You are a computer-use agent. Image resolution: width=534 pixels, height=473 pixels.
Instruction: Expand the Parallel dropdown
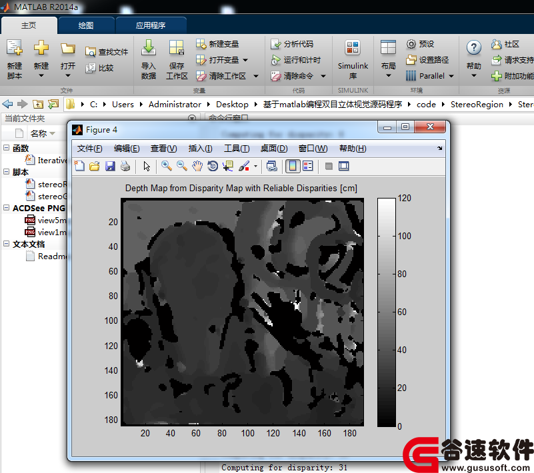tap(451, 76)
